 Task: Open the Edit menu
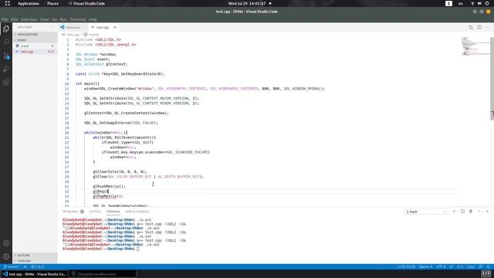click(15, 19)
